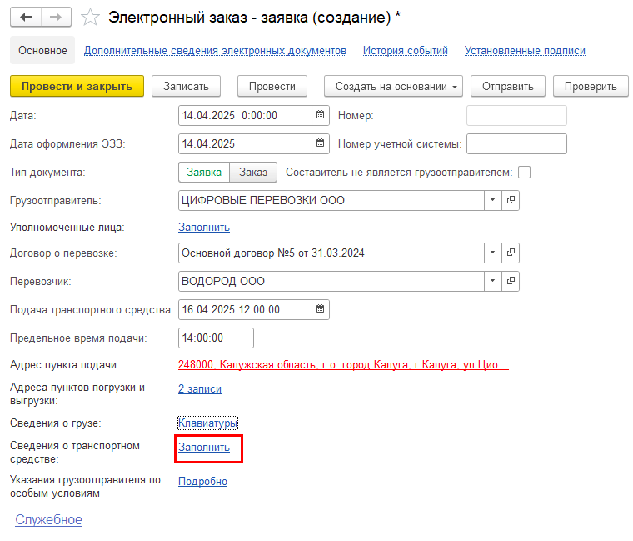Go back with the left arrow button

[x=26, y=18]
